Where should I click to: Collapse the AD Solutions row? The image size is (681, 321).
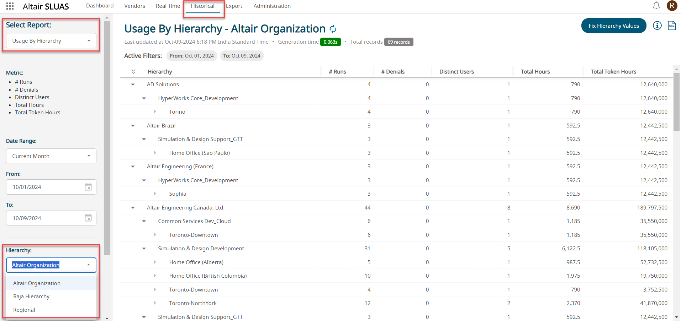(133, 85)
